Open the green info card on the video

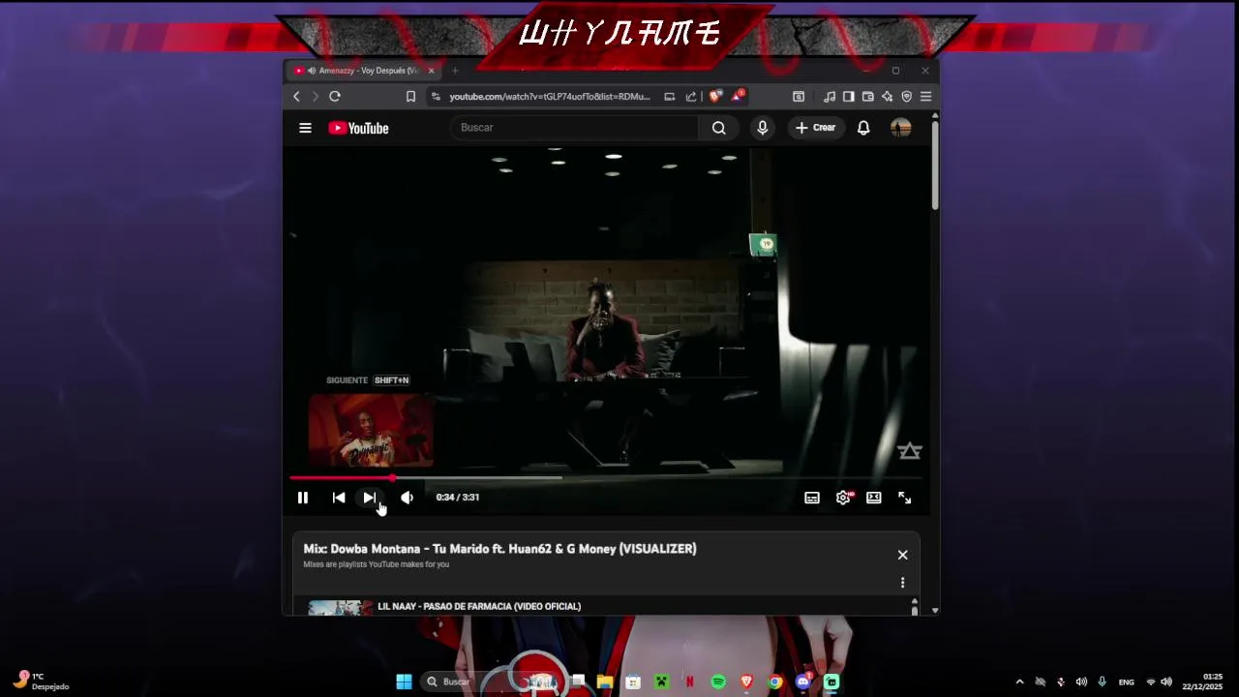[x=763, y=244]
